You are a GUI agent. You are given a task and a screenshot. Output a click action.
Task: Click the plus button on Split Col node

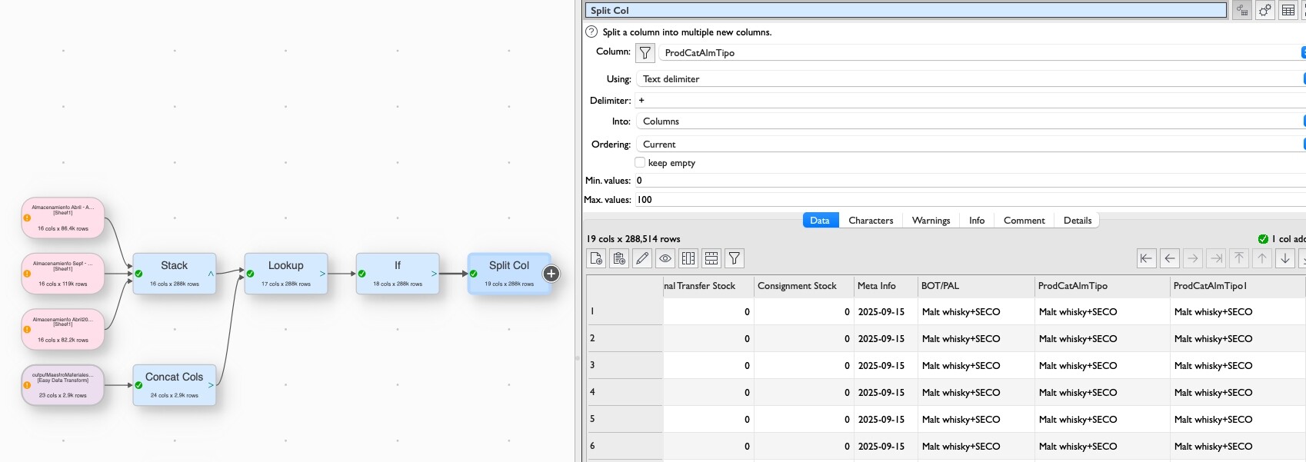tap(551, 274)
